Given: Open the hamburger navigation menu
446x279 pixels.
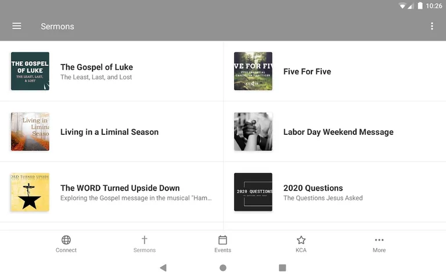Looking at the screenshot, I should tap(17, 26).
